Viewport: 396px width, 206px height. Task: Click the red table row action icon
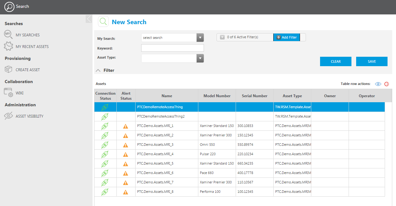tap(387, 84)
